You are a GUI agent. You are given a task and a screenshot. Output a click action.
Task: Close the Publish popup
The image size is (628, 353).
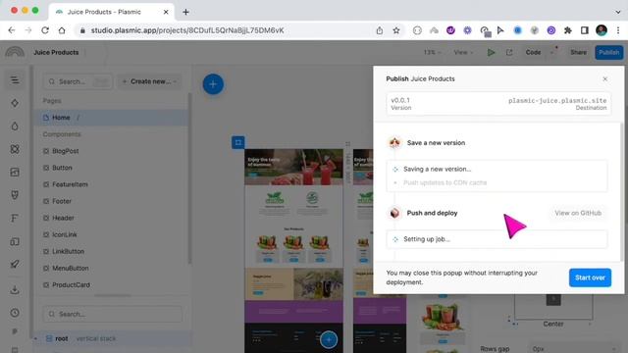604,78
